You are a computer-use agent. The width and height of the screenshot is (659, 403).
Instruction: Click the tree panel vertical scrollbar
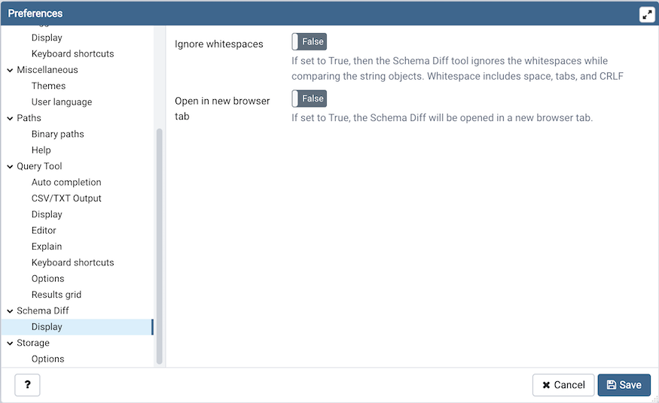159,246
